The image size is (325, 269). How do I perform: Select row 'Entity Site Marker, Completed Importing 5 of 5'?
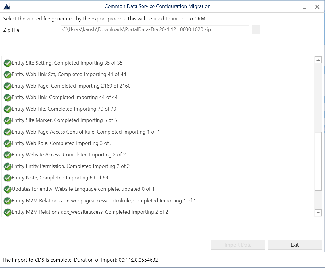(64, 120)
